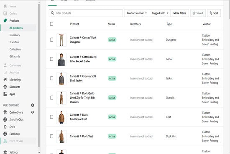Viewport: 230px width, 154px height.
Task: Click the Saved star icon
Action: 194,13
